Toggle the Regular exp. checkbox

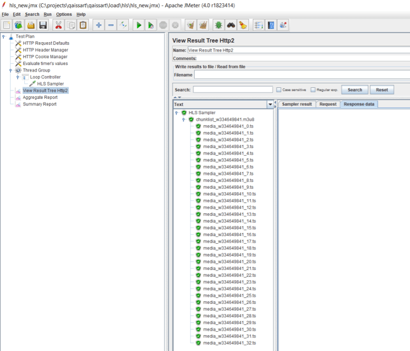(x=313, y=90)
